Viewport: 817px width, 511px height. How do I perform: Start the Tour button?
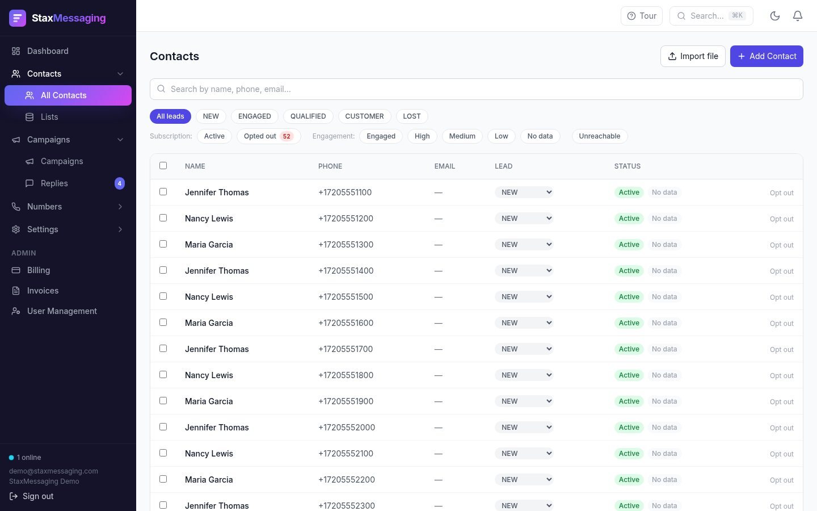tap(642, 16)
